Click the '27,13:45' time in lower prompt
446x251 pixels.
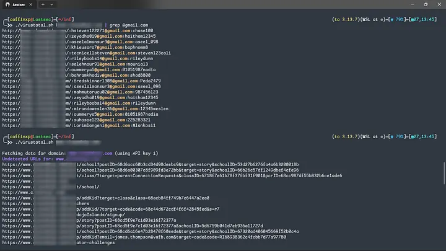point(424,136)
